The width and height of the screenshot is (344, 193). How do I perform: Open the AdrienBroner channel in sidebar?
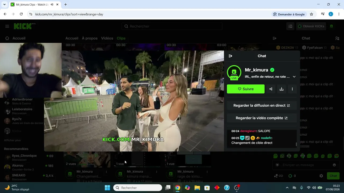point(22,101)
